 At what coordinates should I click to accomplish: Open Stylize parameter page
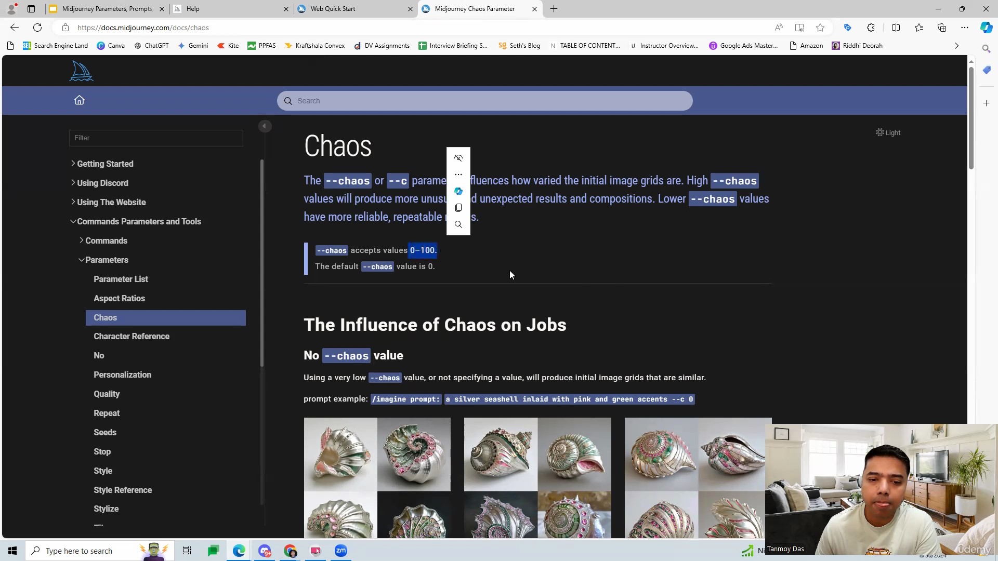point(106,509)
